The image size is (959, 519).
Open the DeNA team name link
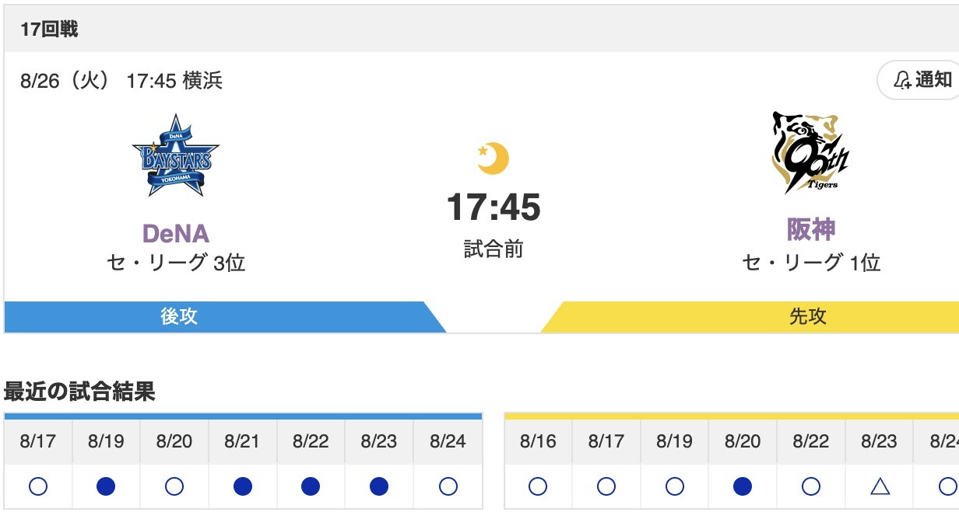click(x=176, y=233)
